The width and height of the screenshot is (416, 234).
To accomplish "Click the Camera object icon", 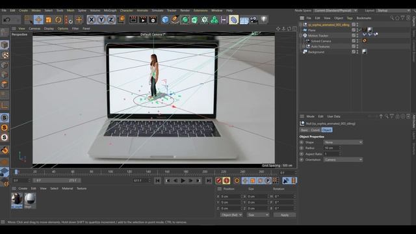I will (x=254, y=19).
